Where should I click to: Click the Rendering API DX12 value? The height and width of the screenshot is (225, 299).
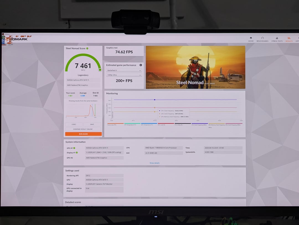104,175
